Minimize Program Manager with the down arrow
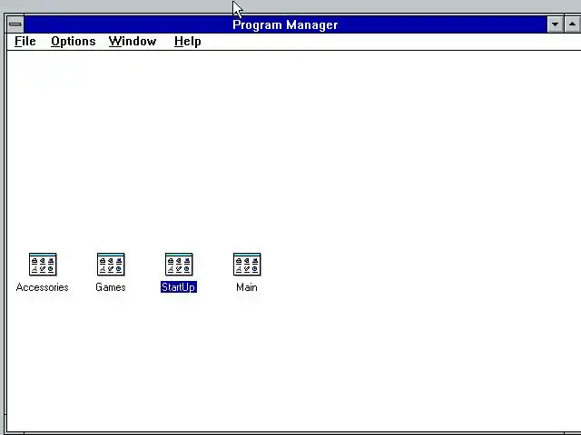 555,24
